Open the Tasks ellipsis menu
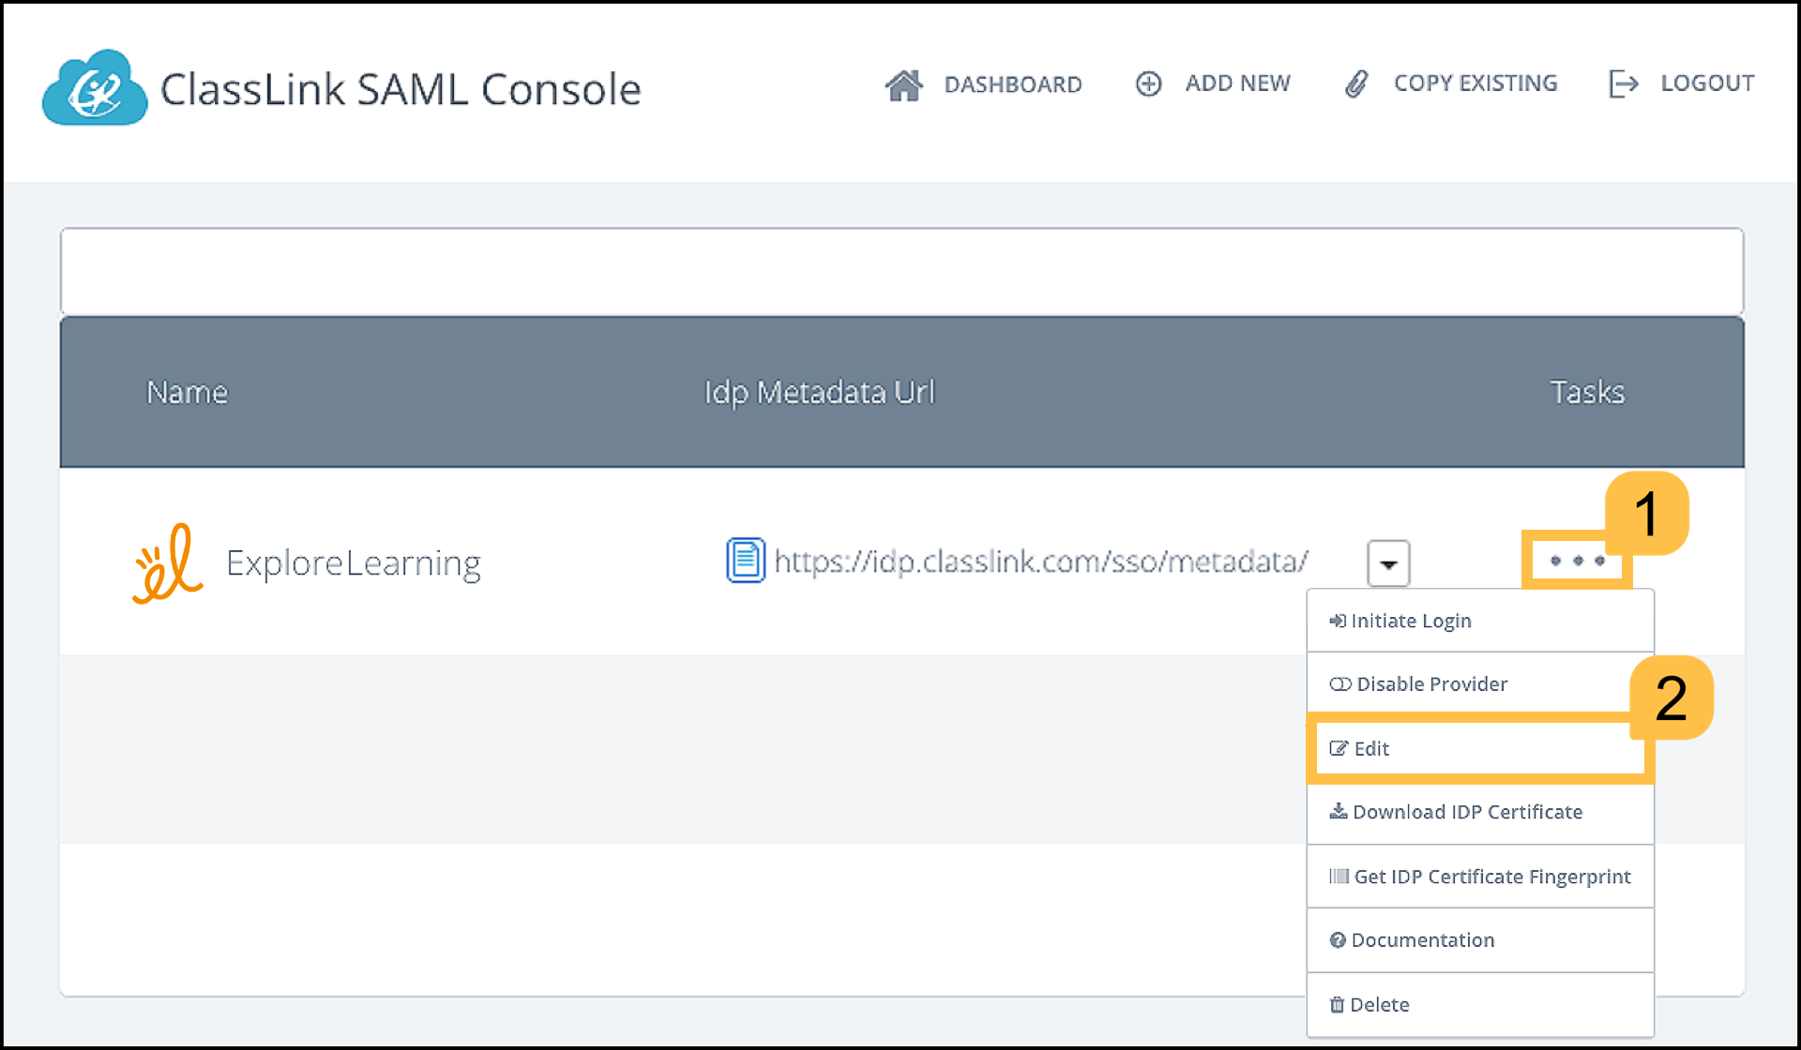The height and width of the screenshot is (1050, 1801). pyautogui.click(x=1576, y=561)
